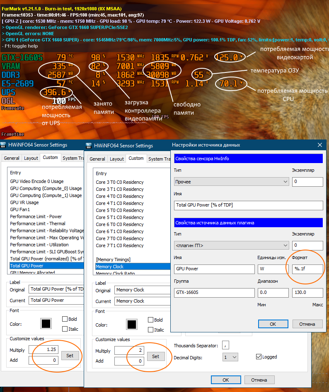Click Группа field containing GTX-1660S

pyautogui.click(x=214, y=293)
